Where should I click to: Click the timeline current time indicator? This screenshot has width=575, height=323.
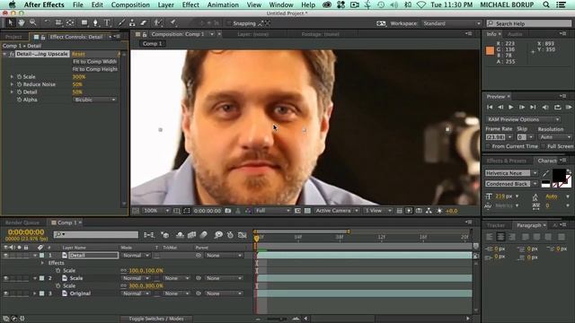click(256, 238)
